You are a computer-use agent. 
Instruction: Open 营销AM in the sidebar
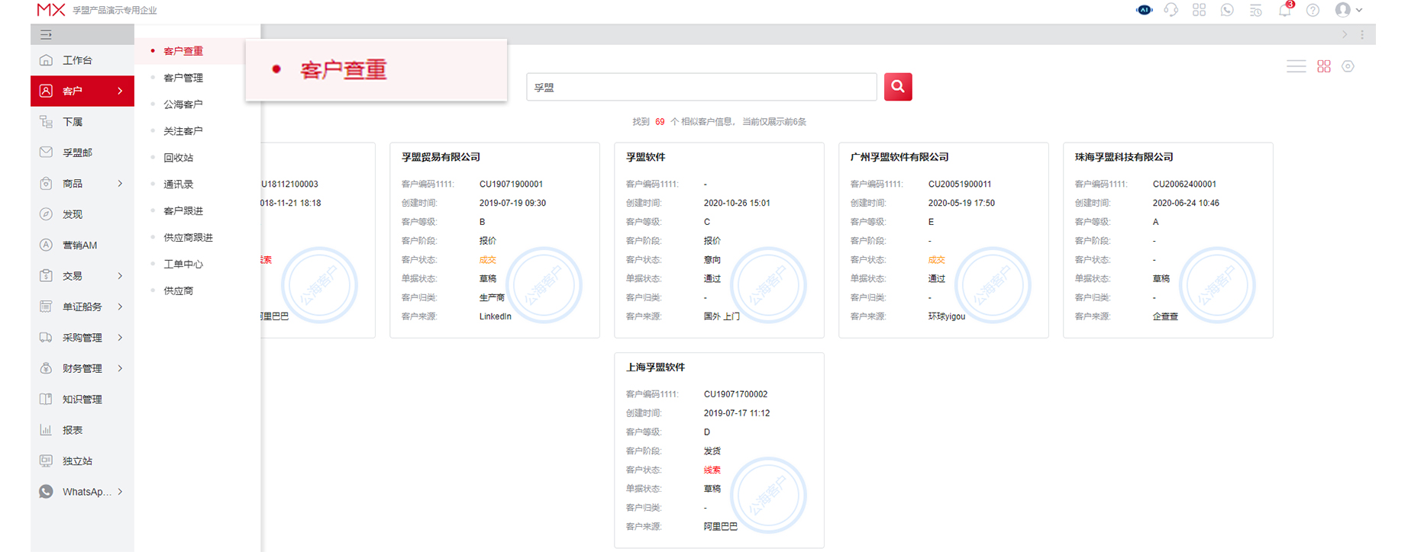82,245
